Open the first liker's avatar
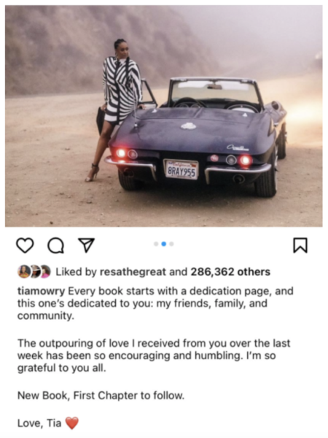328x438 pixels. point(24,272)
